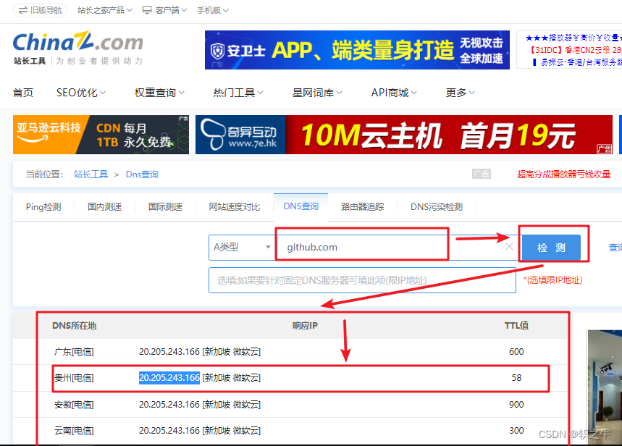The width and height of the screenshot is (622, 446).
Task: Click the IP address in 安徽[电信] row
Action: coord(169,404)
